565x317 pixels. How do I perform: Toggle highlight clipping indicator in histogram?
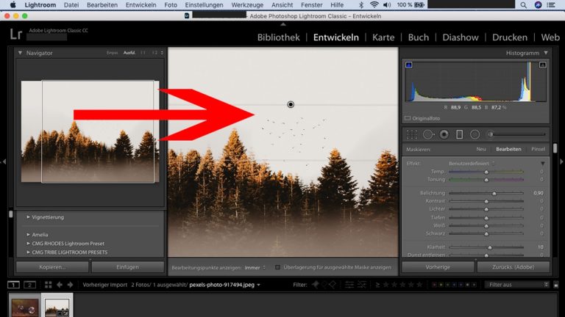click(x=543, y=65)
